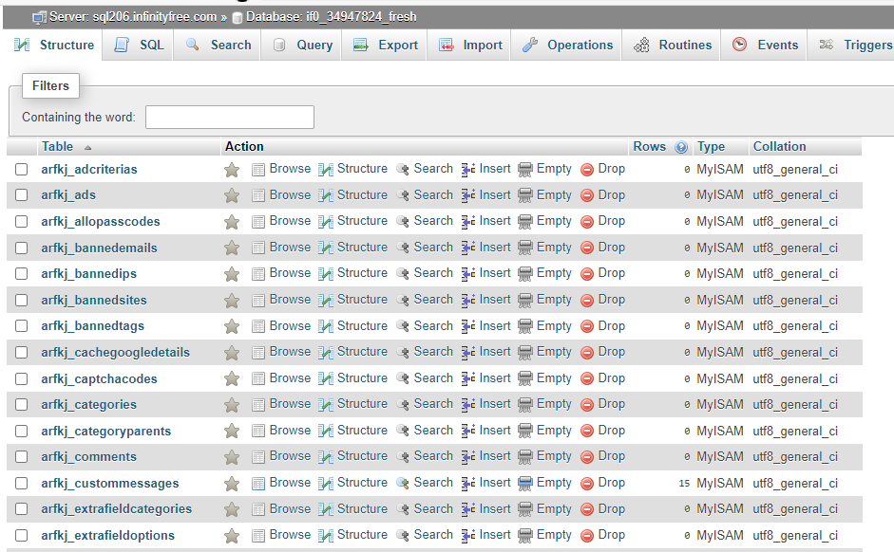This screenshot has width=894, height=552.
Task: Click favorite star icon for arfkj_adcriterias
Action: [231, 170]
